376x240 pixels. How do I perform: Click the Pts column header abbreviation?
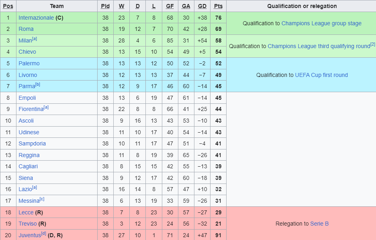218,6
